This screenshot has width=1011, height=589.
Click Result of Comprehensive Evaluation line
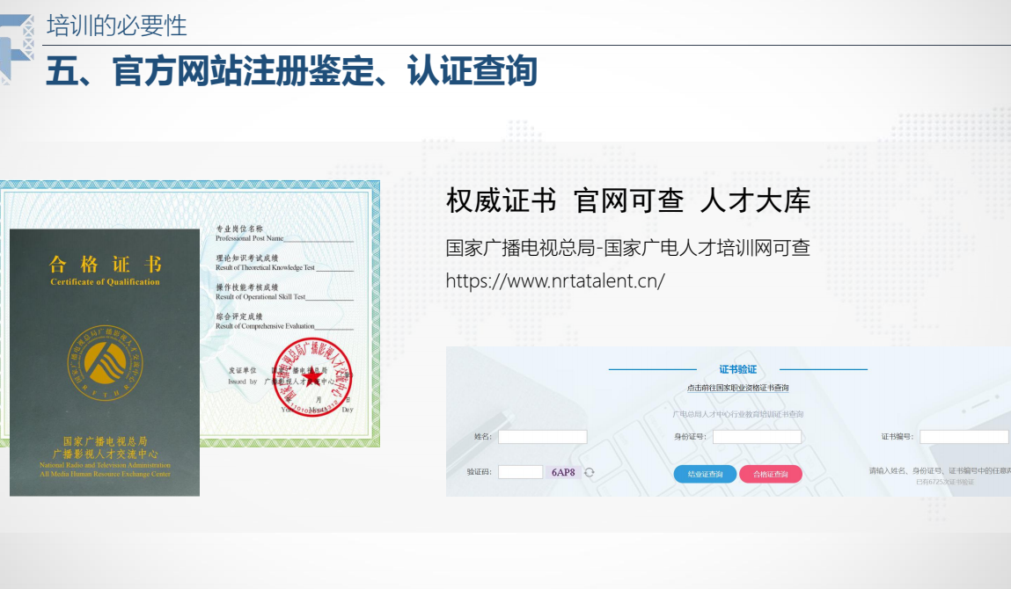coord(265,326)
